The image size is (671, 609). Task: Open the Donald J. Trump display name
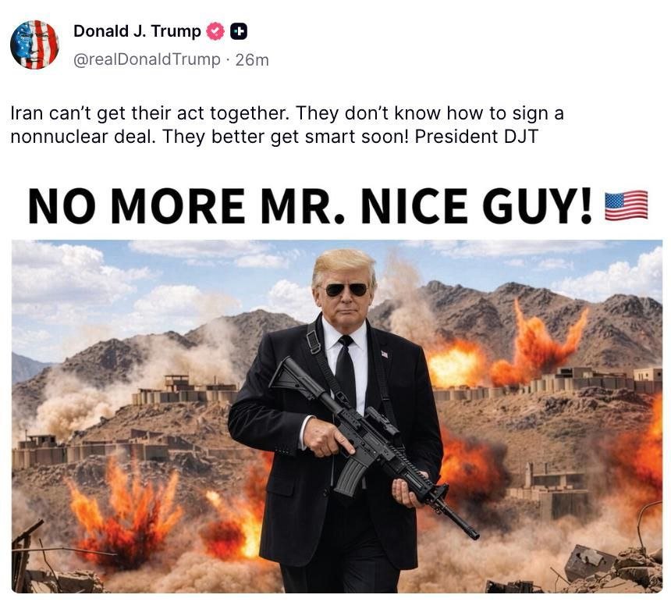[x=137, y=31]
